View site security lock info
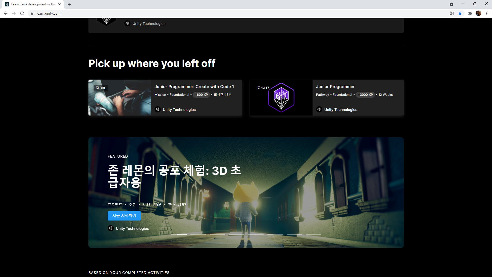The height and width of the screenshot is (277, 492). [x=32, y=13]
